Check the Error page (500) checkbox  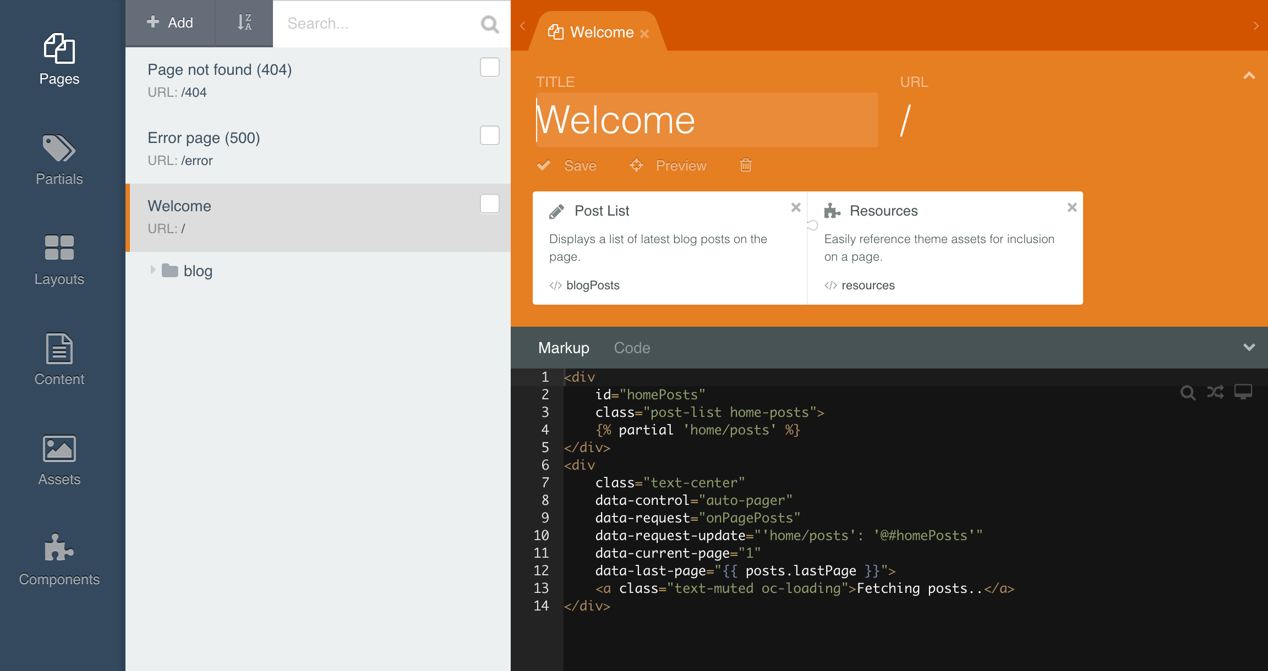(489, 135)
